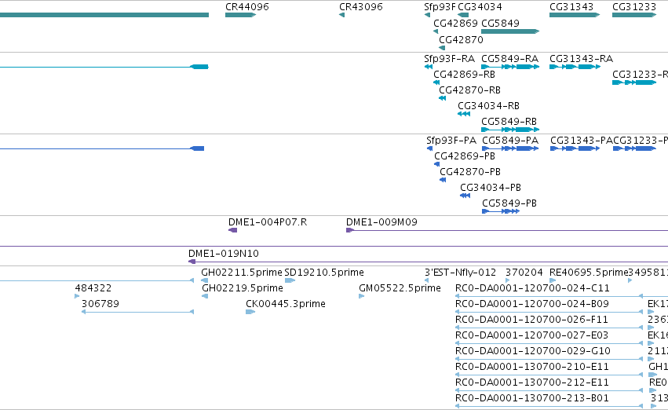Click transcript CG31343-RA label
The width and height of the screenshot is (668, 410).
click(x=581, y=58)
